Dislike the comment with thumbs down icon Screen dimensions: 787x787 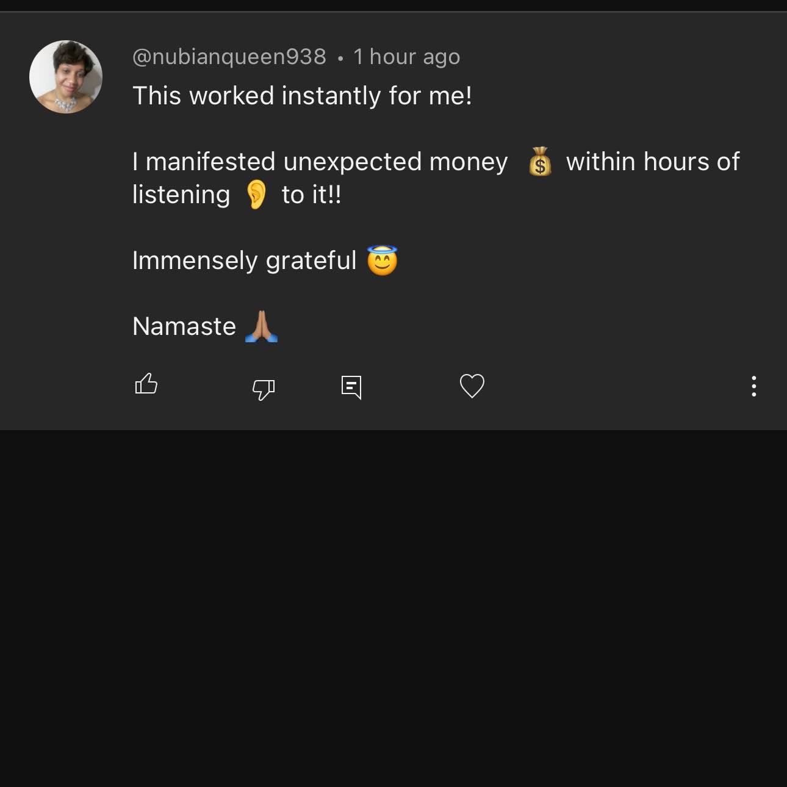coord(264,389)
